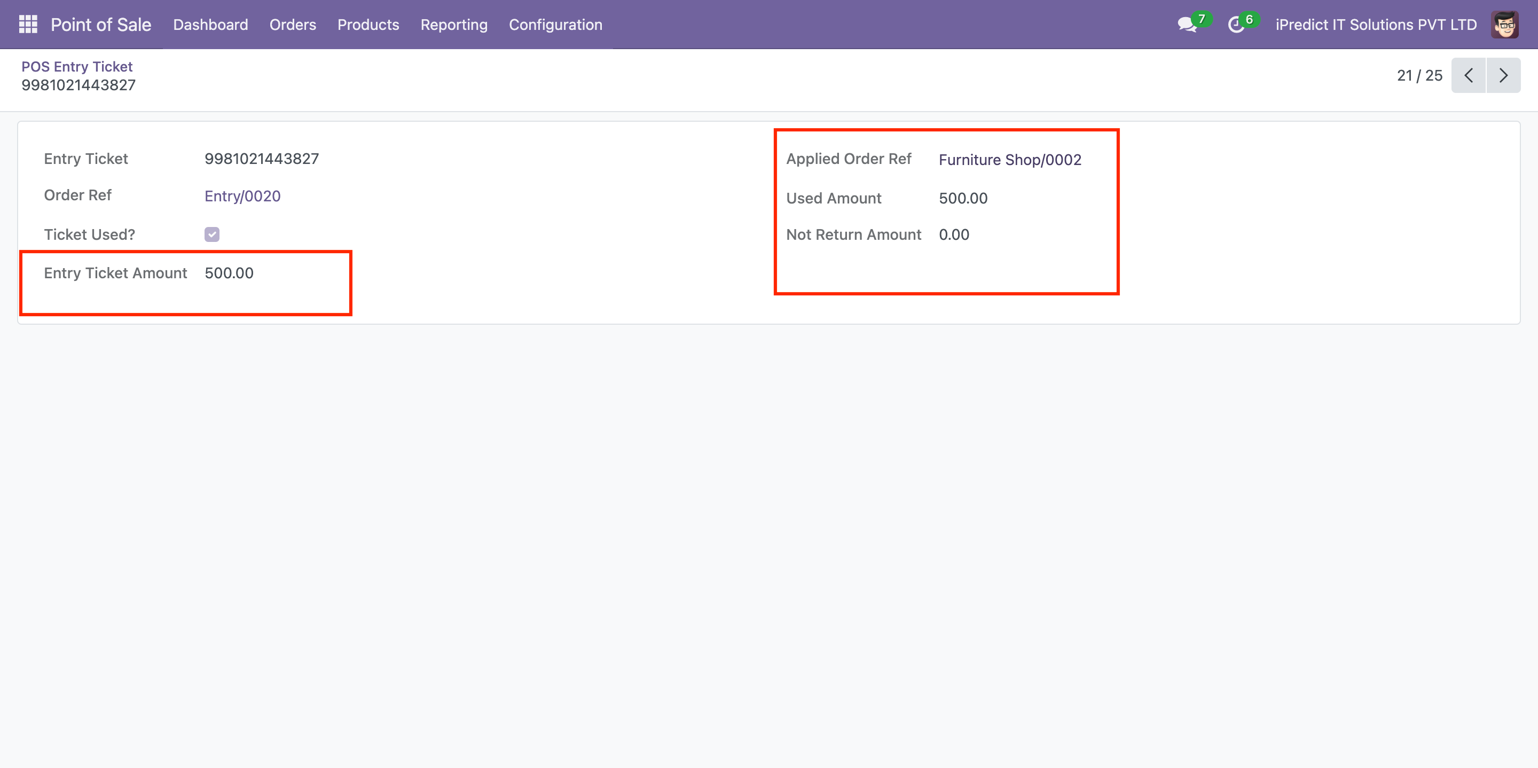Click the user avatar picture
1538x768 pixels.
click(1504, 25)
